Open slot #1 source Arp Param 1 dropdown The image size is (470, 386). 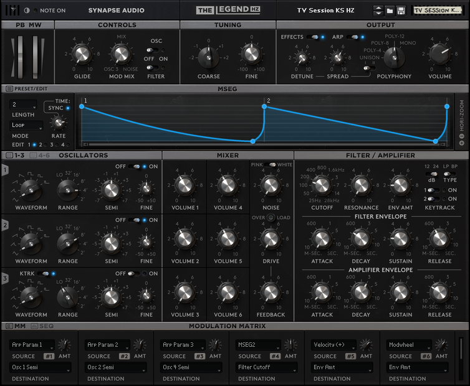32,345
